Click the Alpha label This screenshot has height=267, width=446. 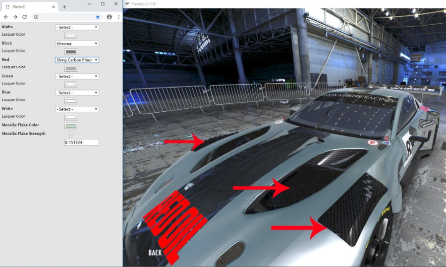click(7, 27)
